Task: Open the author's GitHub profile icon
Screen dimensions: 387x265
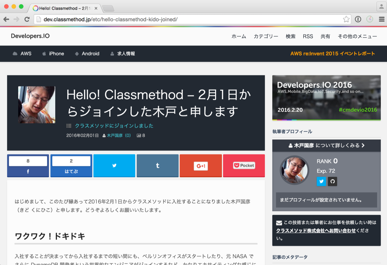Action: [x=332, y=182]
